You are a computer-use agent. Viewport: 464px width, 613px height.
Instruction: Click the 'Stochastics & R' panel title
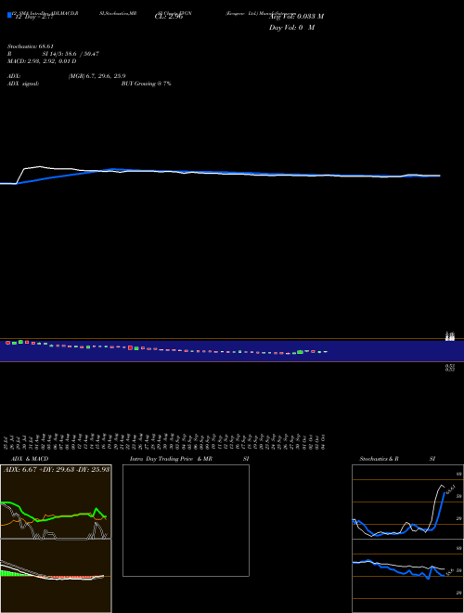point(380,459)
